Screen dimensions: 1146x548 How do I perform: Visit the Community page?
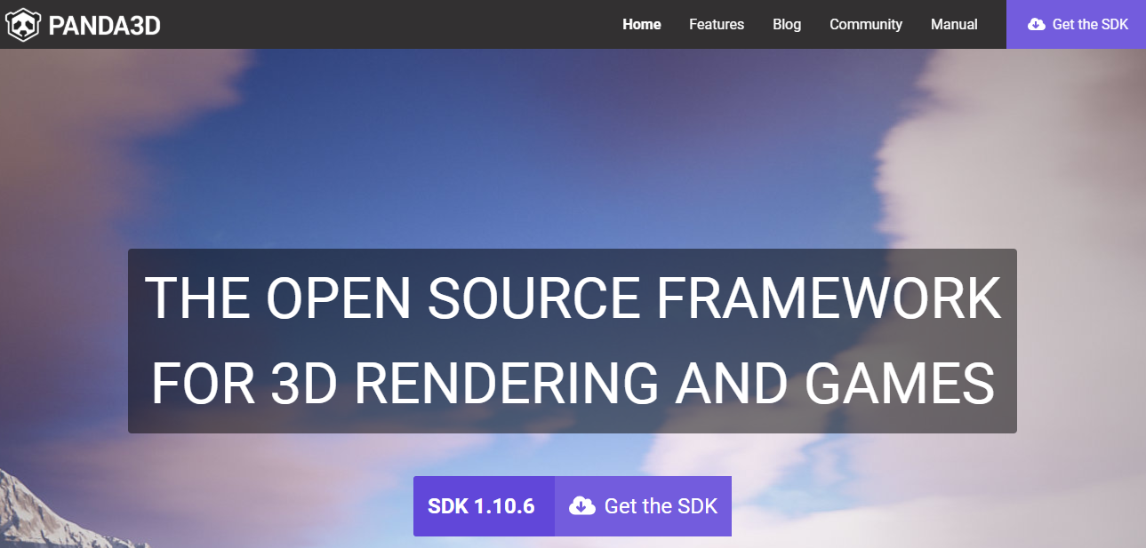click(x=866, y=25)
